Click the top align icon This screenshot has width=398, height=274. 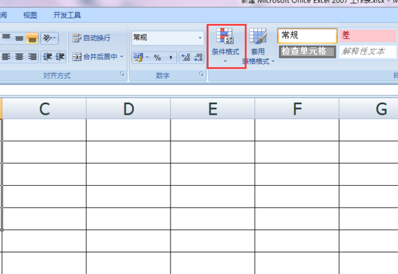[7, 38]
